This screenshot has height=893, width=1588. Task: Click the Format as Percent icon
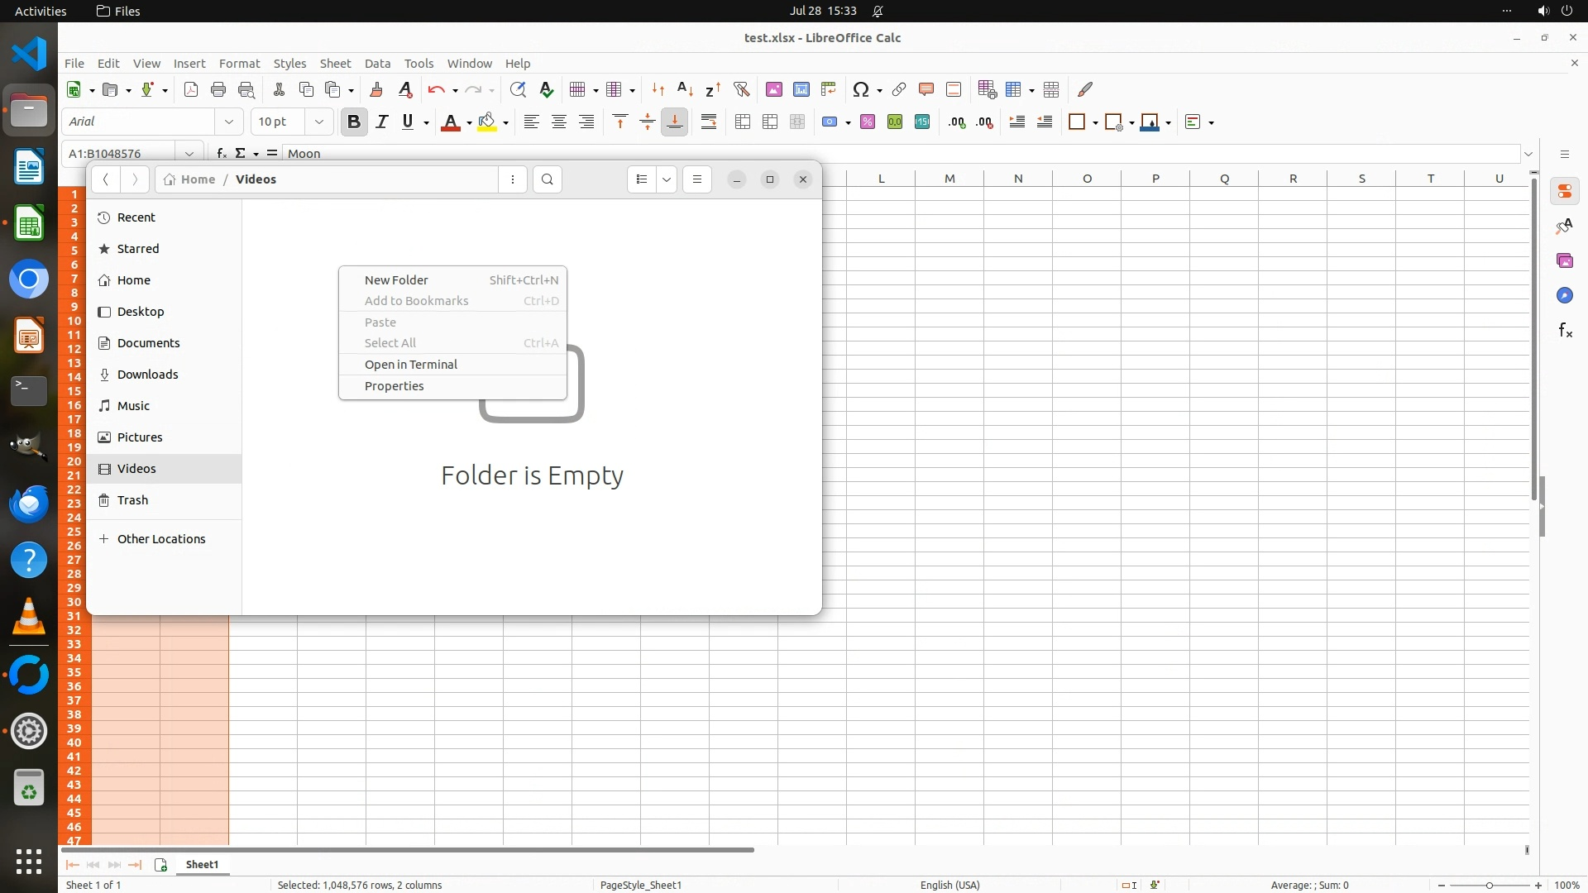(x=867, y=122)
